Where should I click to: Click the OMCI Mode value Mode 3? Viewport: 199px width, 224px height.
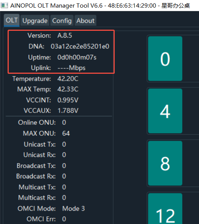[74, 208]
